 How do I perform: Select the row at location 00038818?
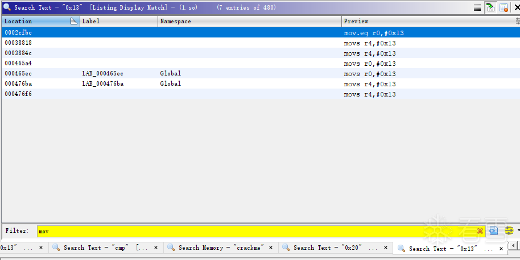[261, 43]
